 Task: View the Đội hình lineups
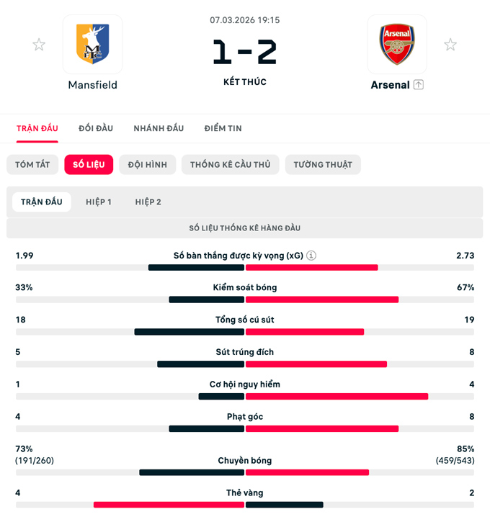click(148, 165)
